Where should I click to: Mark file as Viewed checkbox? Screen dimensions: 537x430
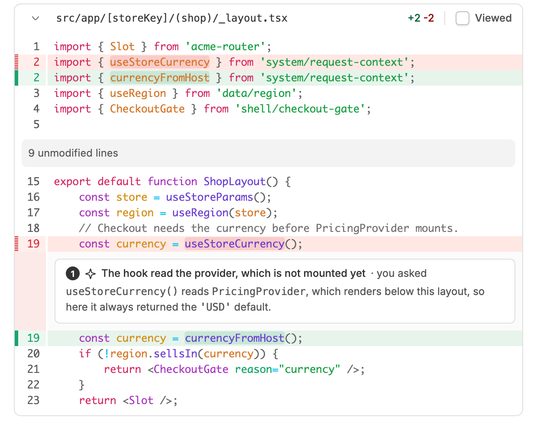pyautogui.click(x=463, y=18)
